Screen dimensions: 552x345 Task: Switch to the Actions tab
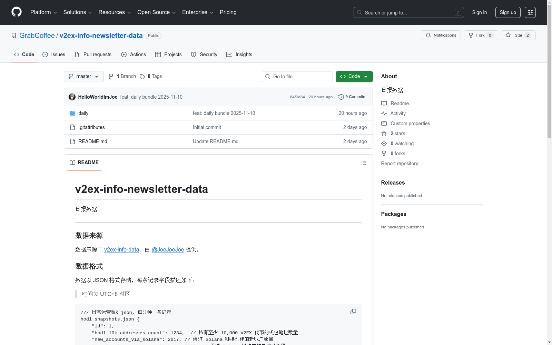(134, 55)
